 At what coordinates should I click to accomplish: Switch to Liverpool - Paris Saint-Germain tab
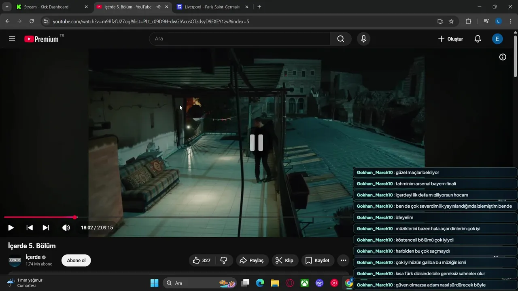point(212,7)
